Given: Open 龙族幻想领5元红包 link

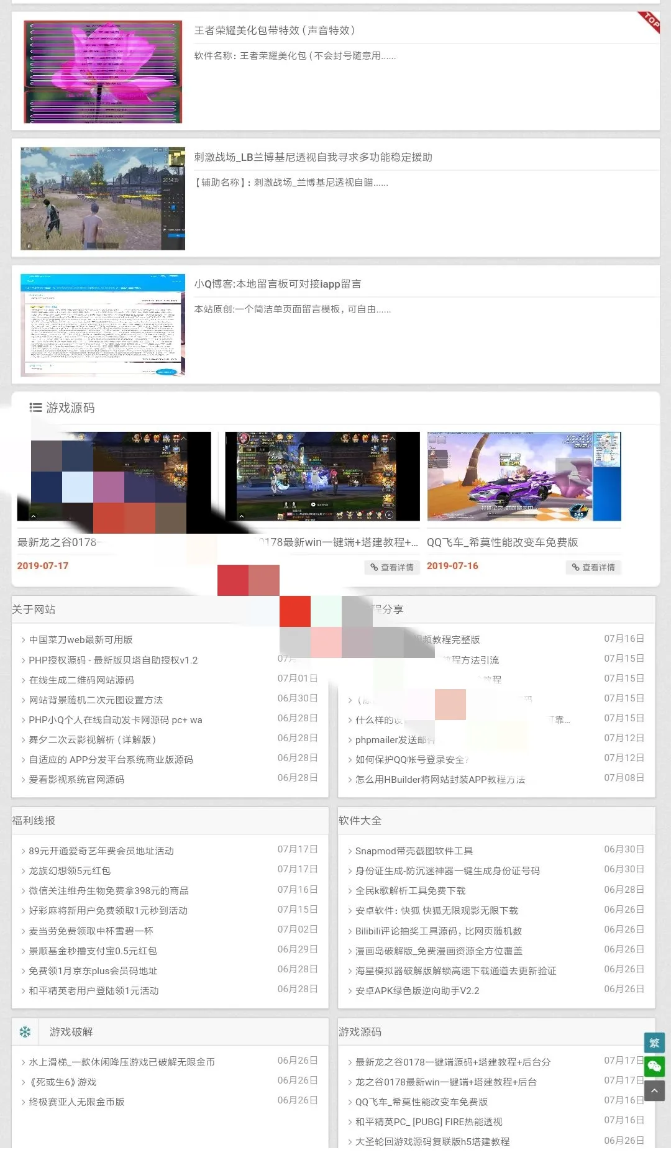Looking at the screenshot, I should pyautogui.click(x=70, y=870).
